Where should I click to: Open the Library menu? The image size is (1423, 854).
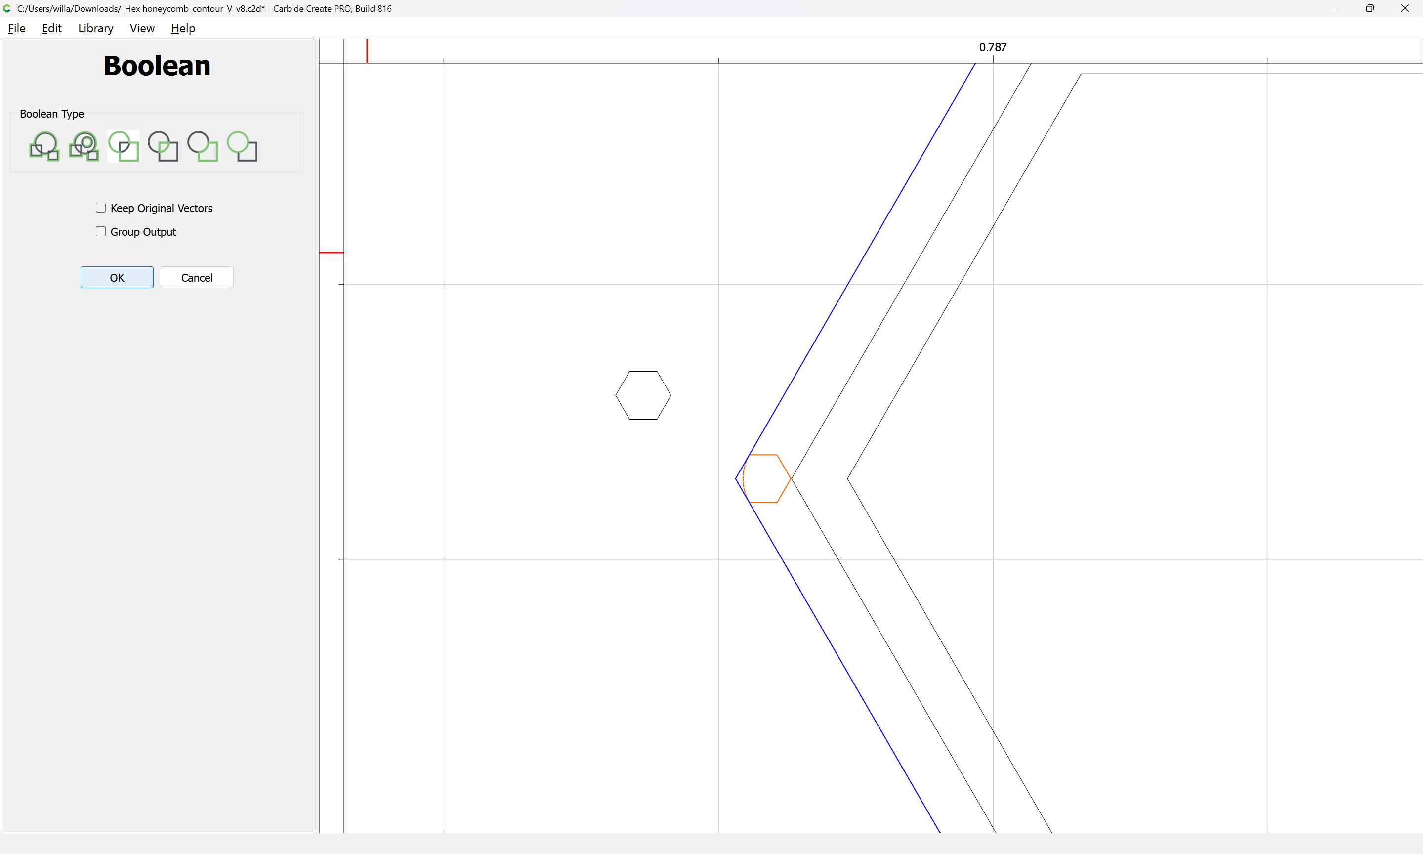(95, 28)
